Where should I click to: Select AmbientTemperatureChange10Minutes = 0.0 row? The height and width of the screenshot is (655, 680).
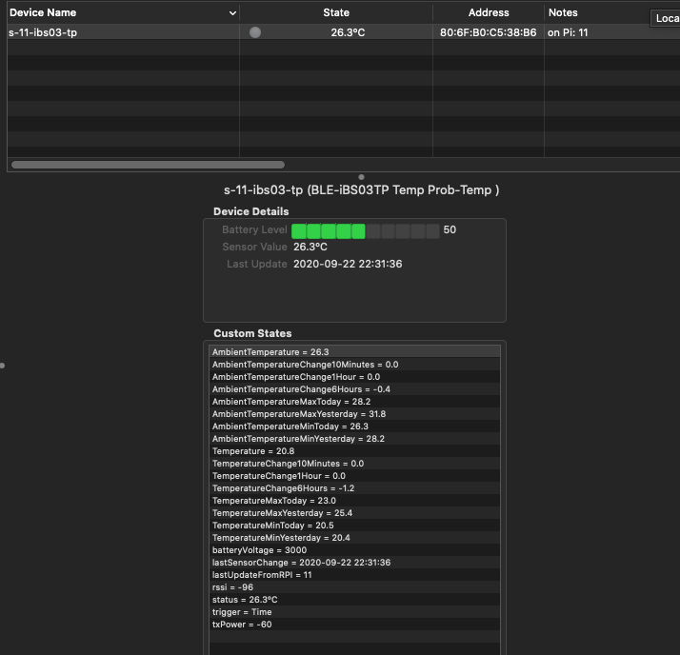[354, 364]
